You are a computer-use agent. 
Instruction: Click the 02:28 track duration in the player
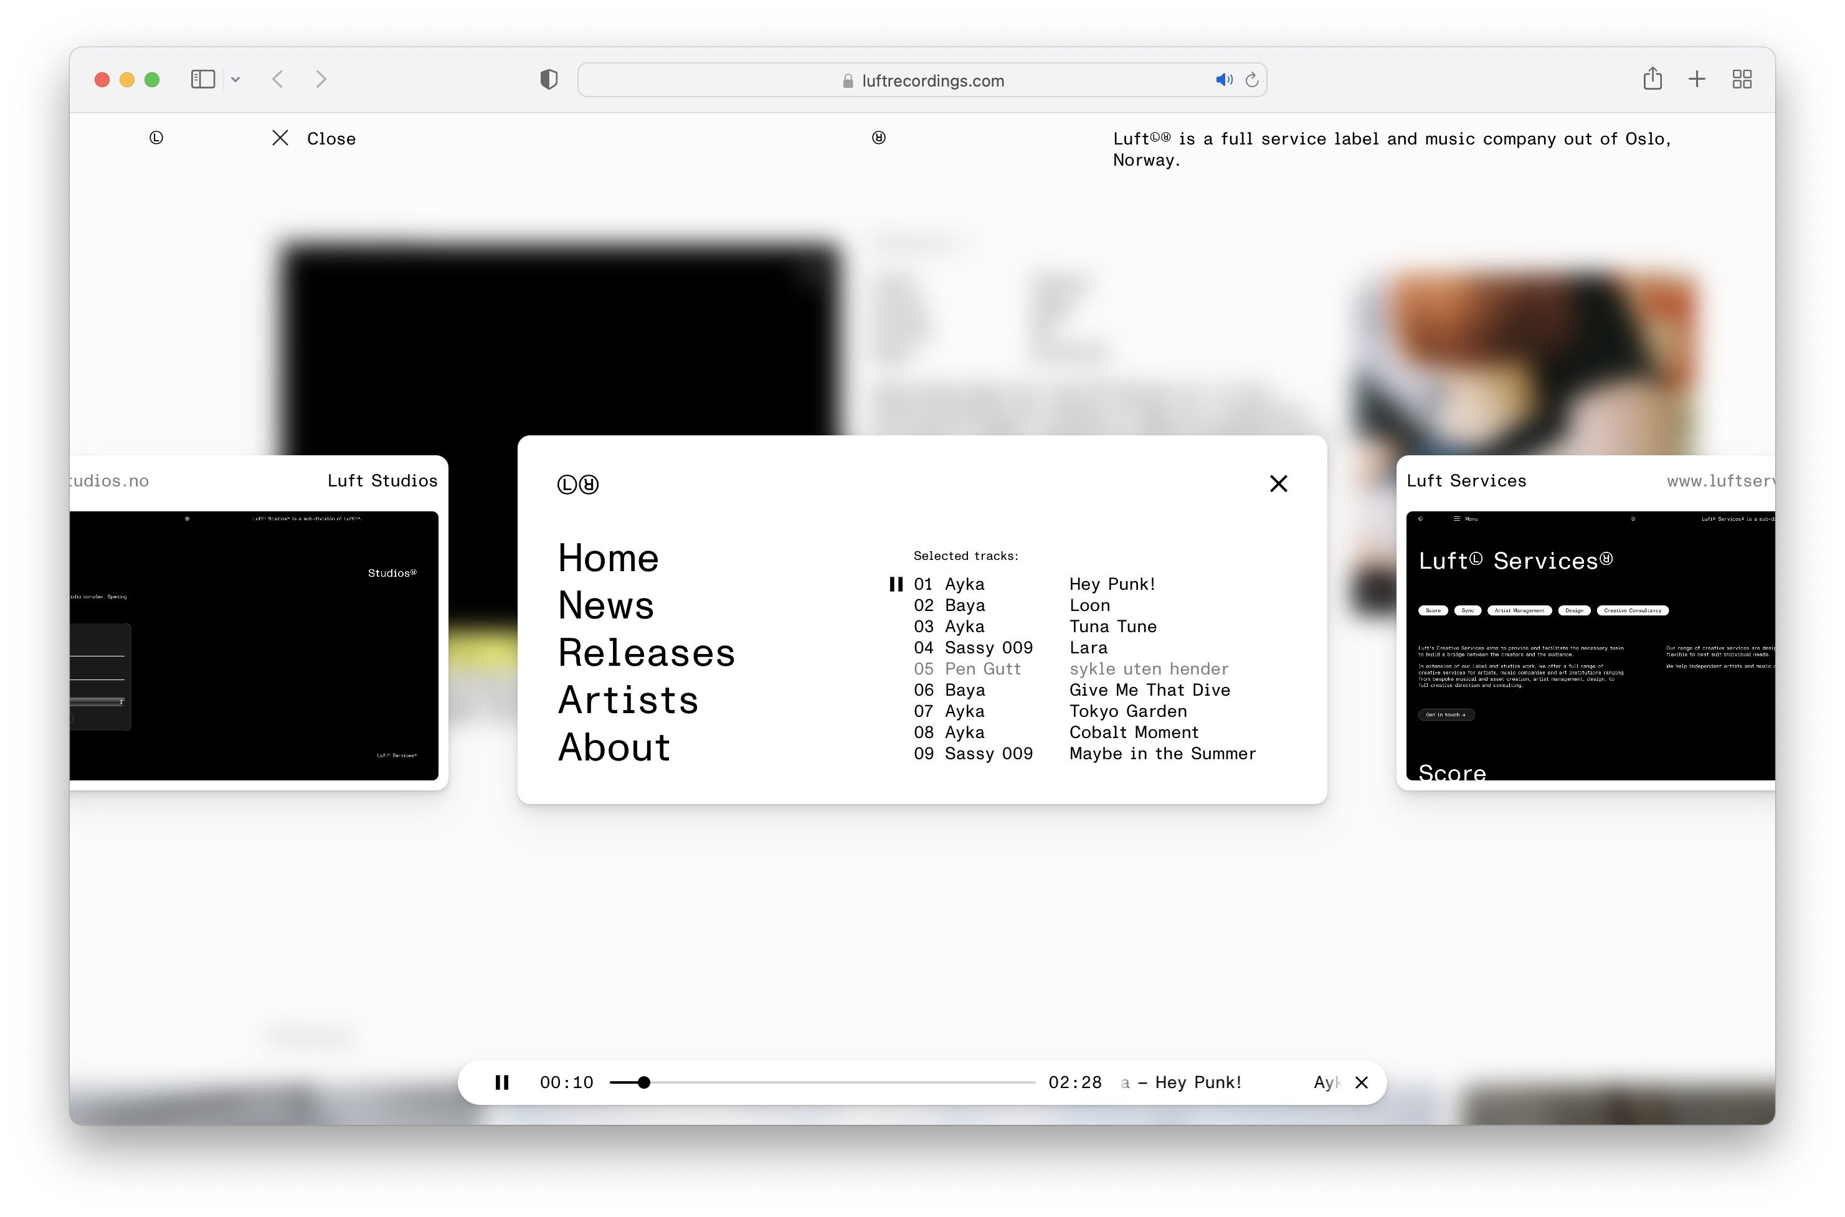coord(1075,1082)
